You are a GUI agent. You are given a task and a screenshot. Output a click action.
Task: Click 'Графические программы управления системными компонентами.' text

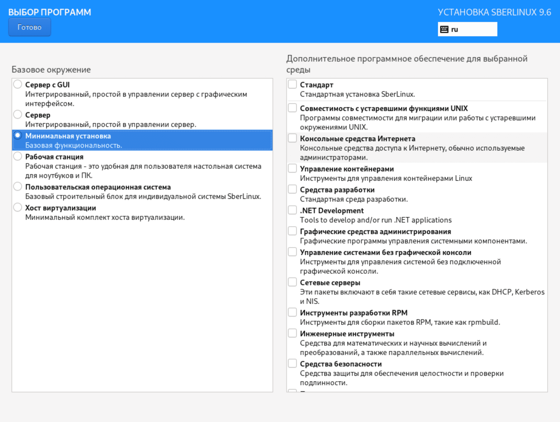[x=414, y=241]
